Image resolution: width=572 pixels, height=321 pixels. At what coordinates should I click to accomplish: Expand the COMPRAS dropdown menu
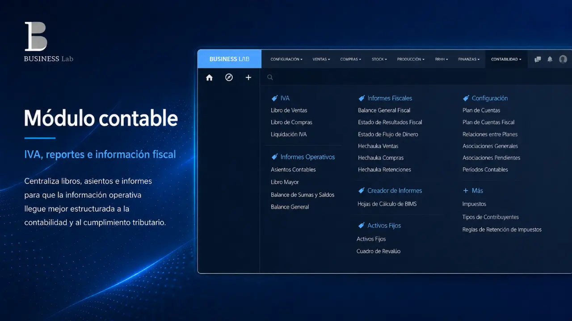[x=350, y=59]
